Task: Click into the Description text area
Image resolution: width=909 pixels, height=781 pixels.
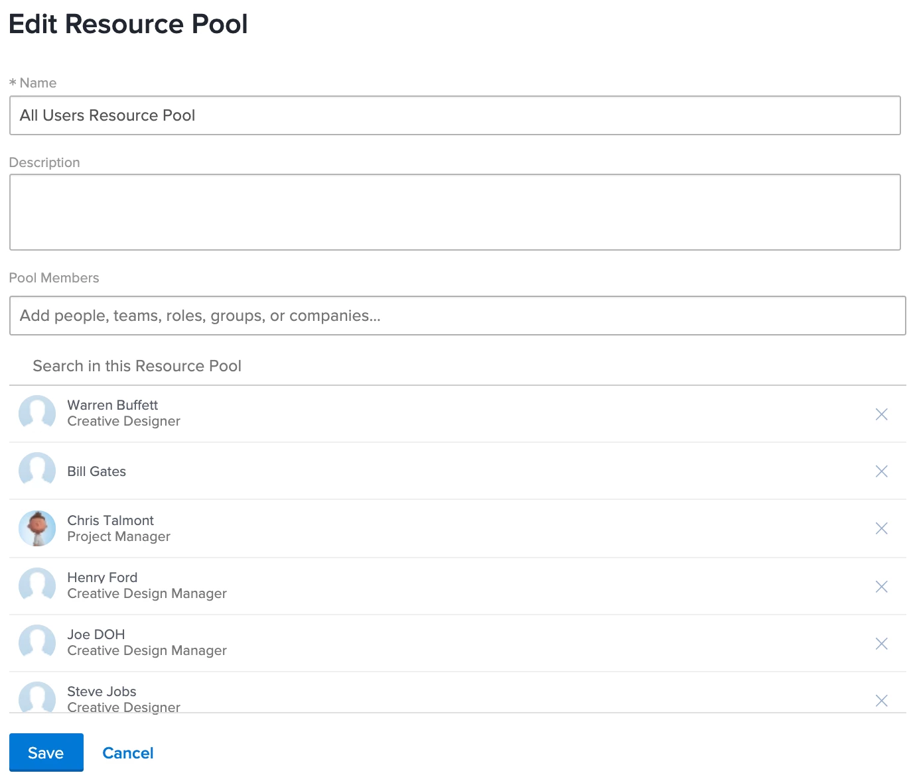Action: [x=455, y=212]
